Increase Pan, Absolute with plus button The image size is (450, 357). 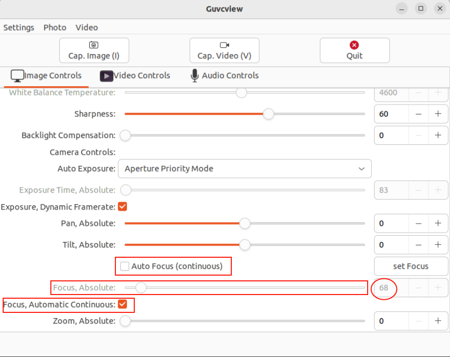click(438, 223)
